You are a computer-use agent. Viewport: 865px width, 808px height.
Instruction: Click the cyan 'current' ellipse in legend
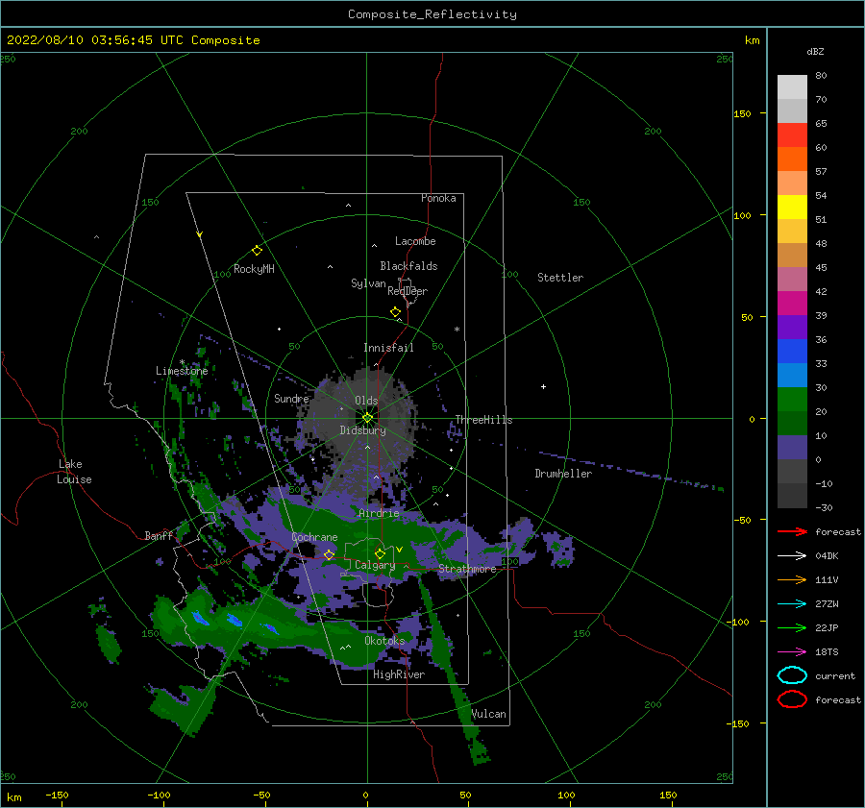coord(792,675)
